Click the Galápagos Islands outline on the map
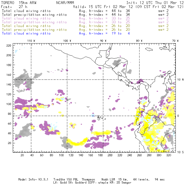This screenshot has height=185, width=185. click(x=101, y=118)
